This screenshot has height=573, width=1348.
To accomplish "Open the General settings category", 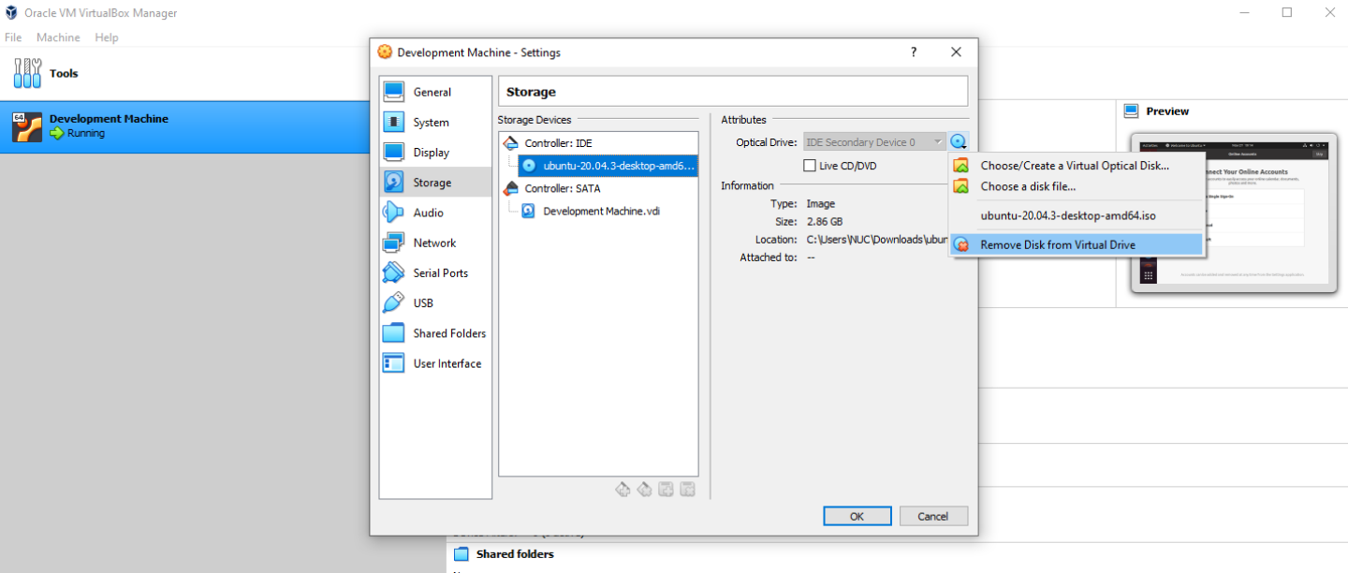I will pyautogui.click(x=435, y=92).
